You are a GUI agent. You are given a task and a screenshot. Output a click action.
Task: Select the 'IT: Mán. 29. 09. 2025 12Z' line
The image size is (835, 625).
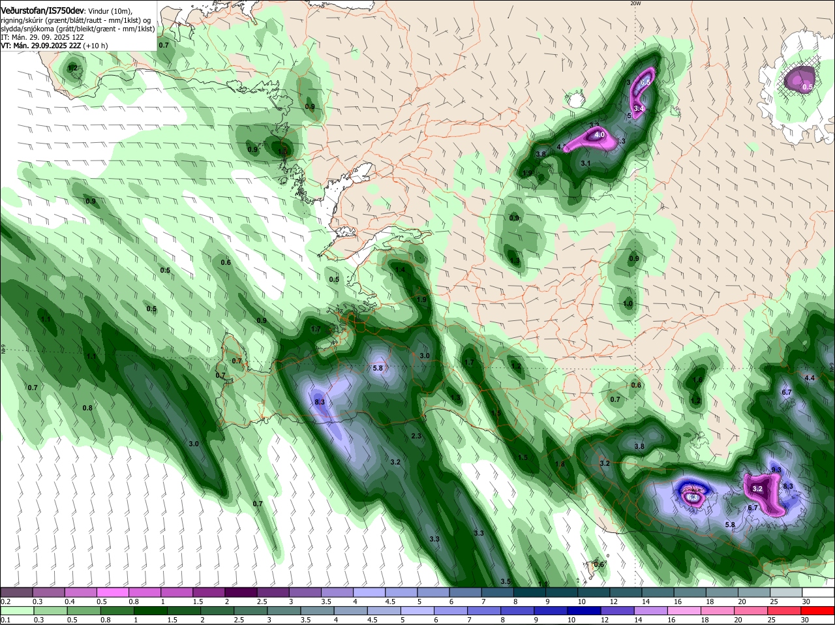tap(42, 37)
